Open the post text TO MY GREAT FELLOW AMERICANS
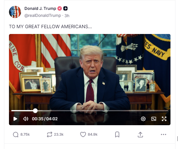 click(50, 26)
